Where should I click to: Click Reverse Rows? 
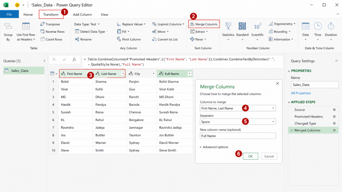click(52, 32)
